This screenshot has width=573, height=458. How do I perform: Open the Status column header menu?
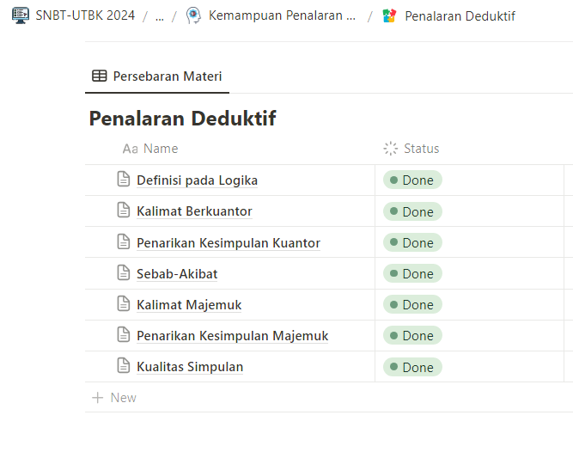point(411,149)
